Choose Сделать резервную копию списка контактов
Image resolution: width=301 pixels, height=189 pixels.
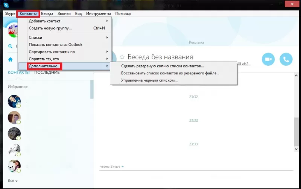click(173, 66)
